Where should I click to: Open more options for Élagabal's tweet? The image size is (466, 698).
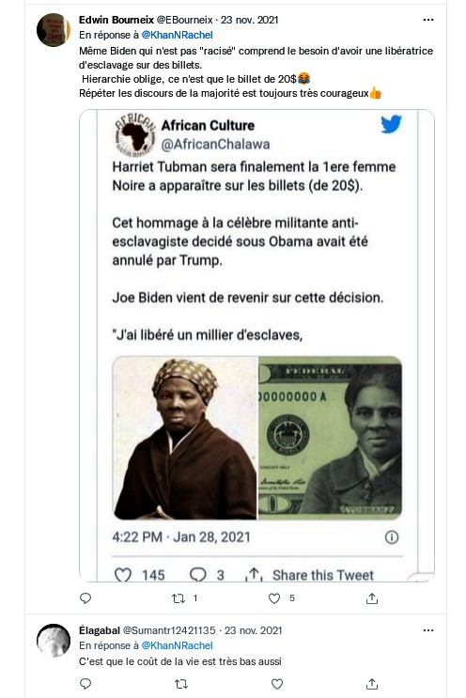428,630
